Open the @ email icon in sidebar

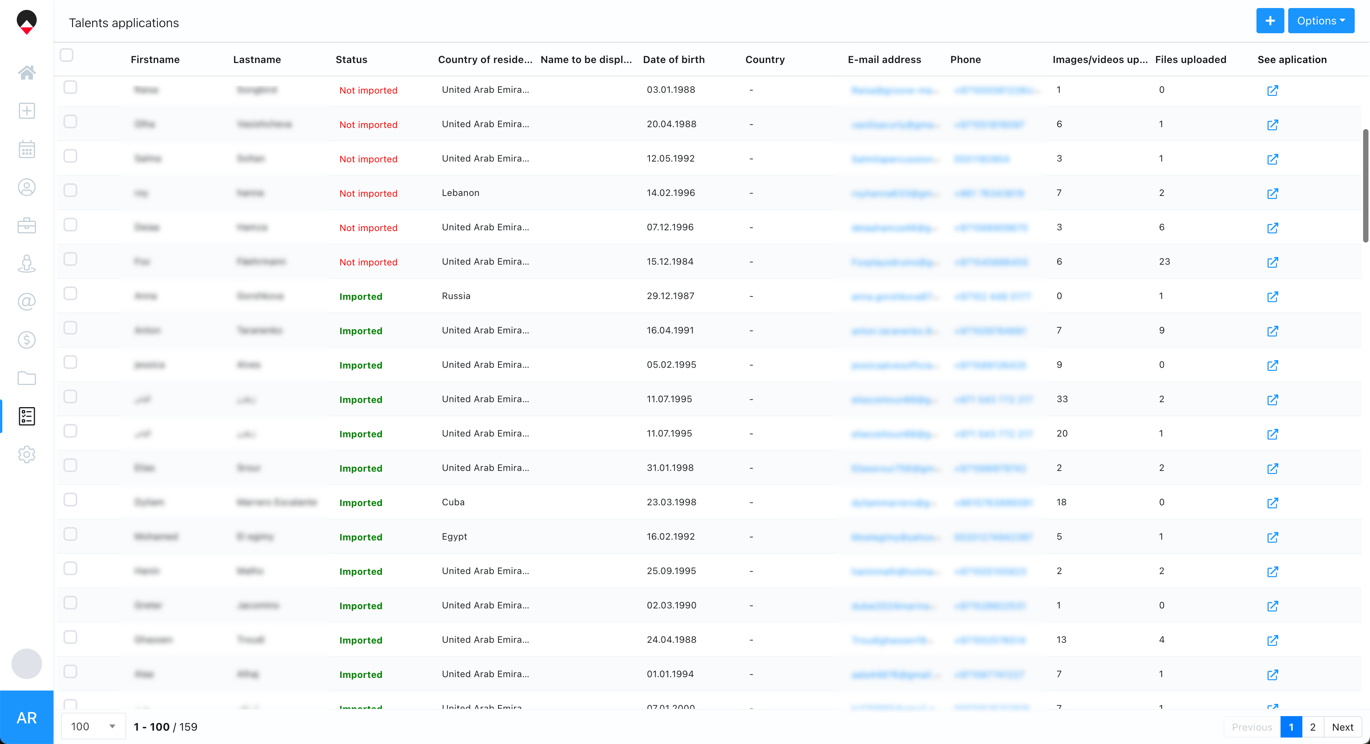pyautogui.click(x=27, y=302)
